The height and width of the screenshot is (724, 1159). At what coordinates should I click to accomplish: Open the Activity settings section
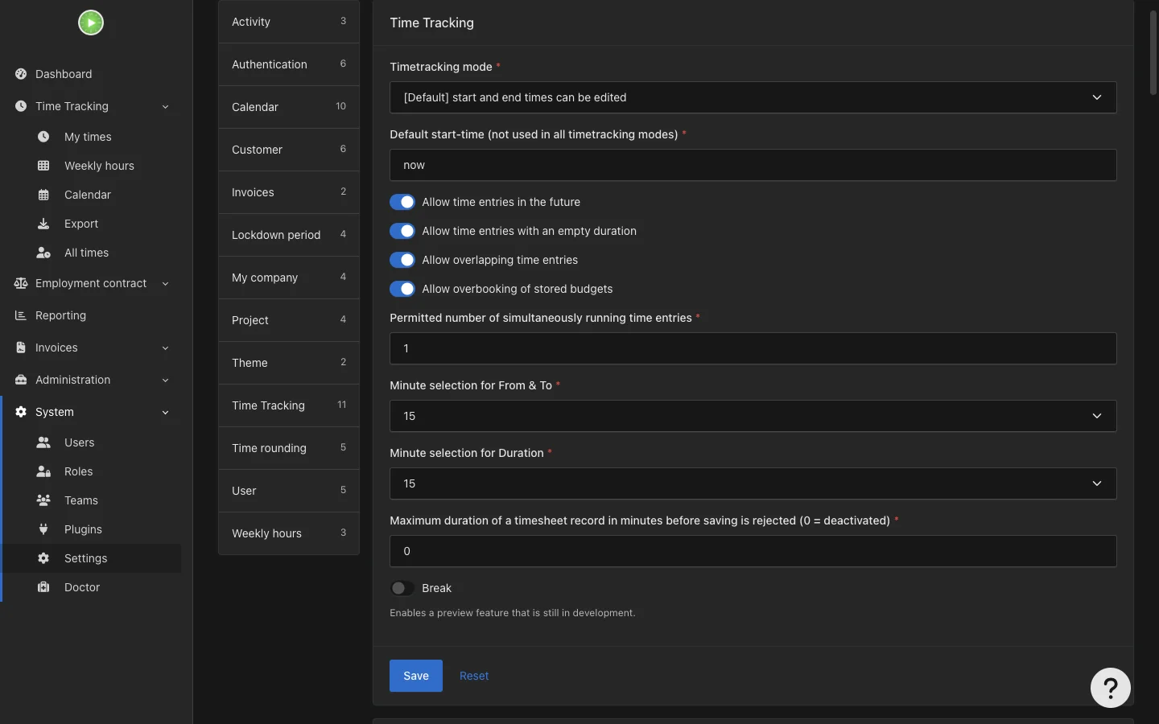(289, 22)
